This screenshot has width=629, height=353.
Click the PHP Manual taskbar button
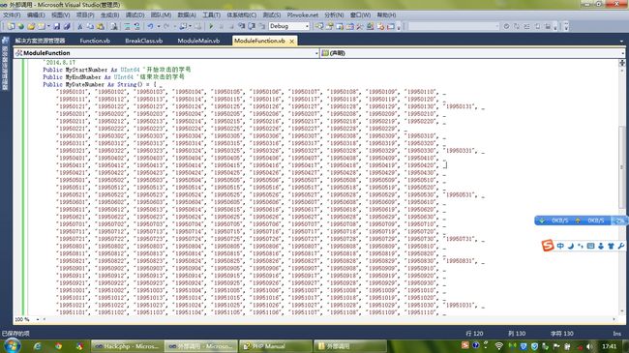pyautogui.click(x=276, y=346)
